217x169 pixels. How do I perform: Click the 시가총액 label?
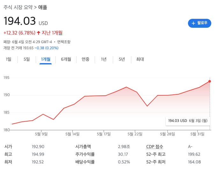pos(83,147)
